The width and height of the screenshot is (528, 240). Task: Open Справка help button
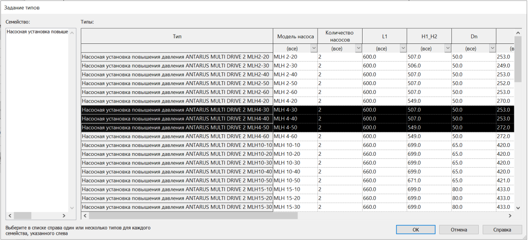502,229
